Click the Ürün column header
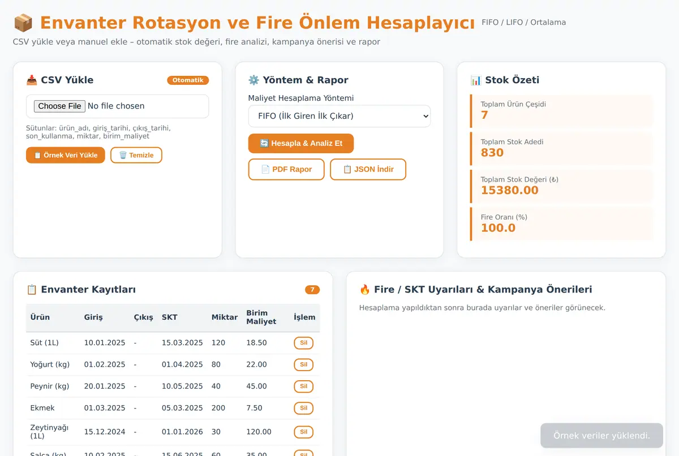 coord(40,317)
